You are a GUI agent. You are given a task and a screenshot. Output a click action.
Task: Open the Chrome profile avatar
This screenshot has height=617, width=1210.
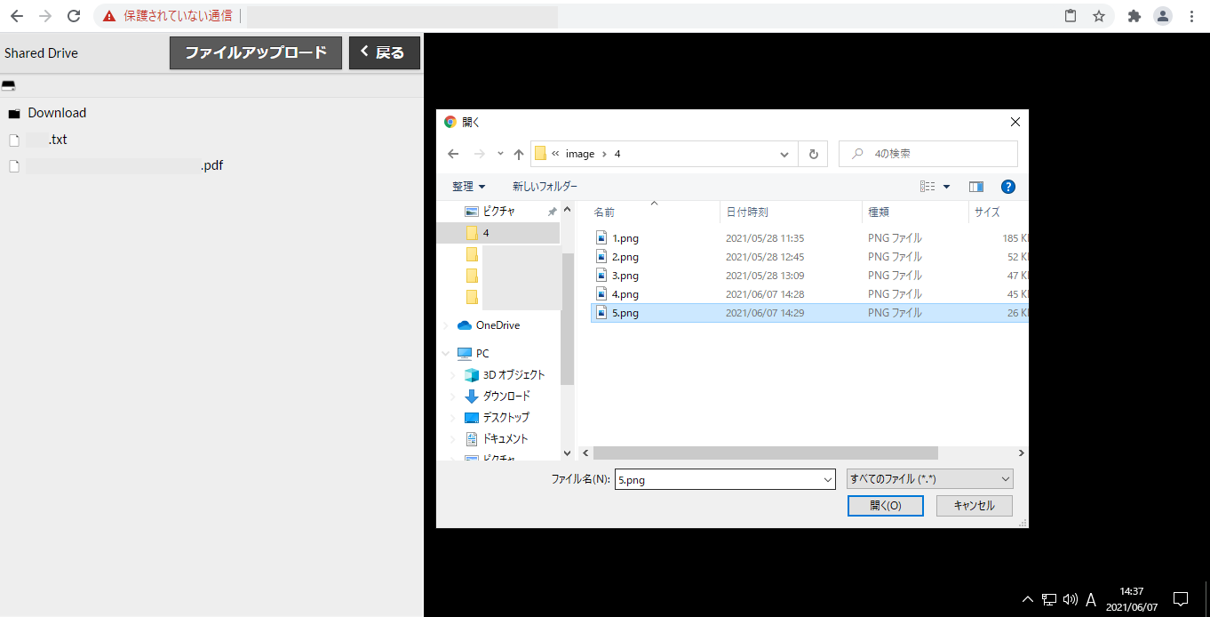pyautogui.click(x=1162, y=16)
